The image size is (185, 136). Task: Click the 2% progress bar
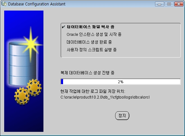click(121, 82)
